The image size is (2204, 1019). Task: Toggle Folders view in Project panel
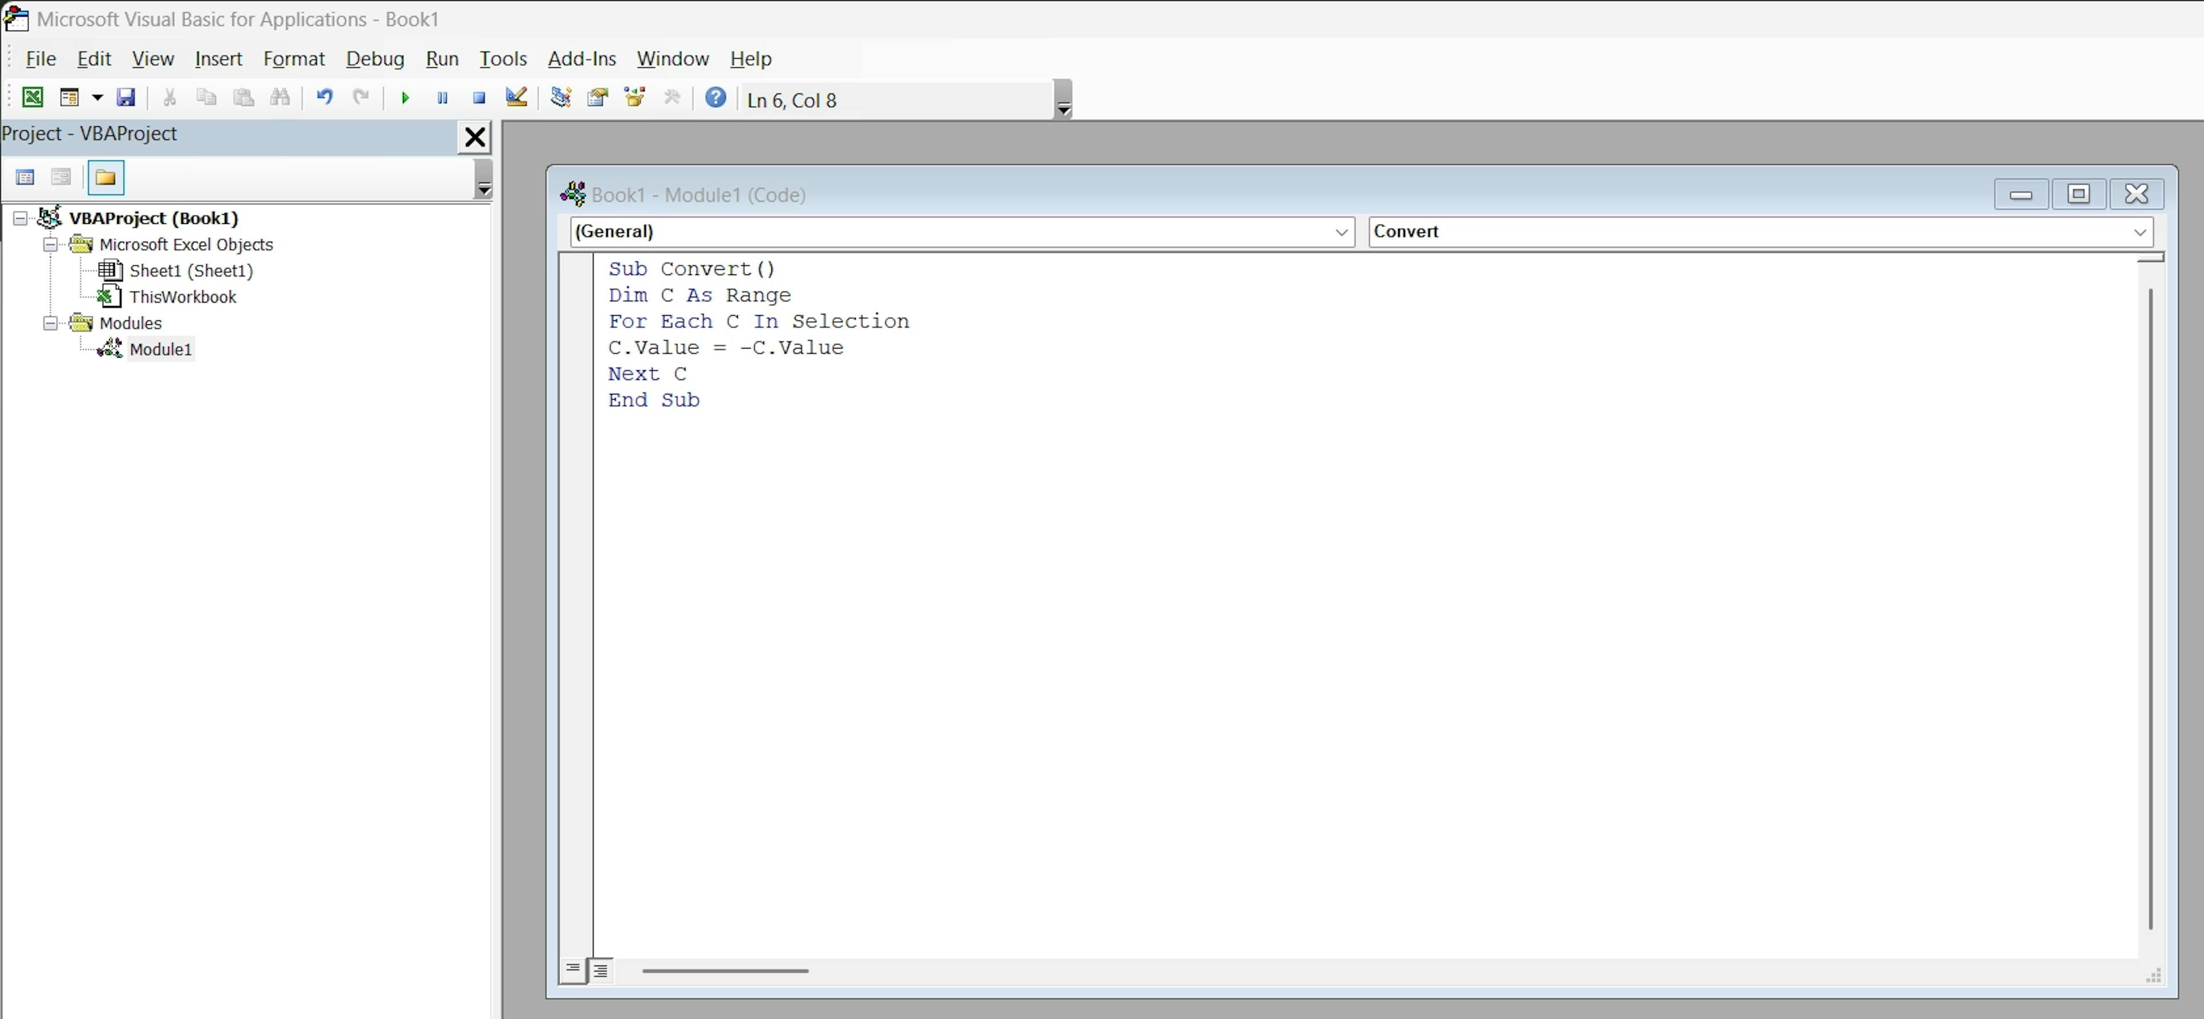point(106,177)
